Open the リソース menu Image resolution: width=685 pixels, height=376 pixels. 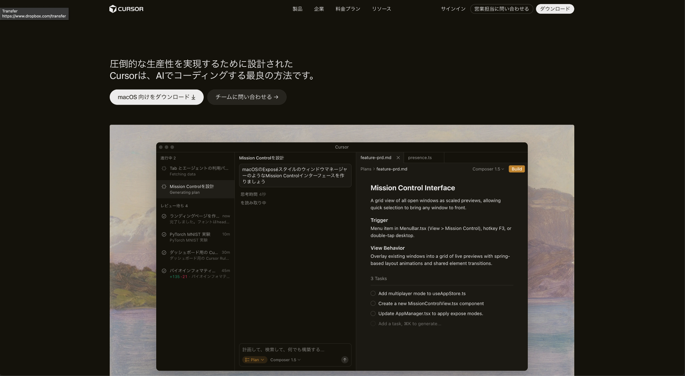381,9
